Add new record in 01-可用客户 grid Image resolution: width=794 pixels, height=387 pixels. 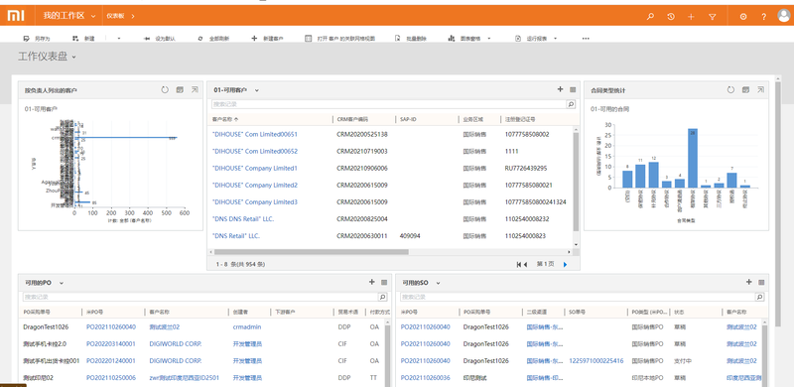(560, 89)
